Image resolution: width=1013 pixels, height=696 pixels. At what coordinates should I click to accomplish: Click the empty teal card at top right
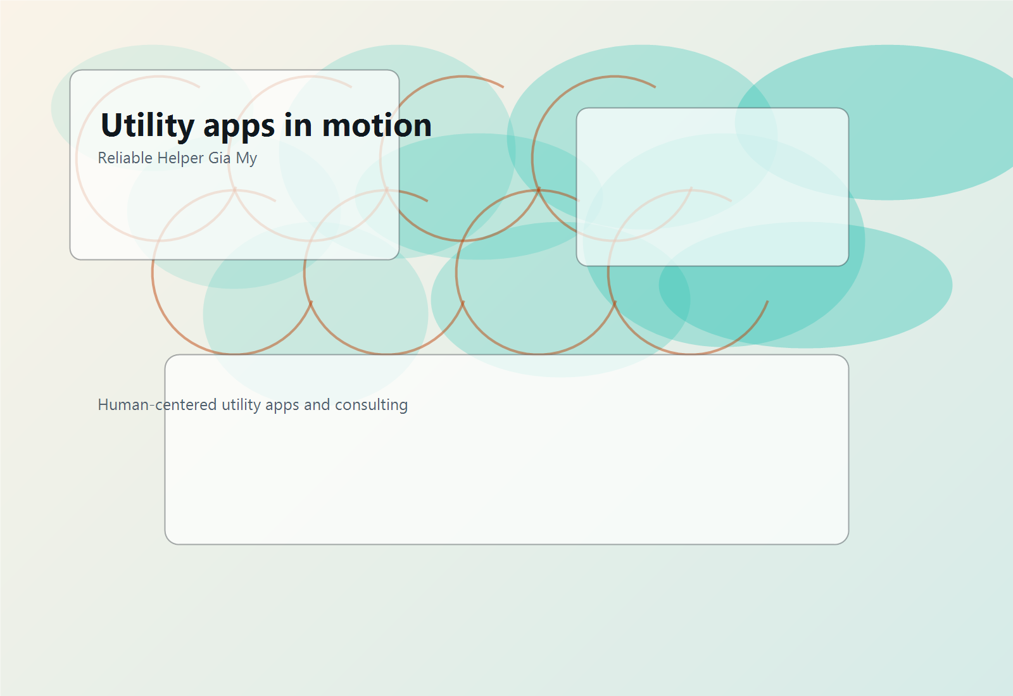click(x=712, y=187)
